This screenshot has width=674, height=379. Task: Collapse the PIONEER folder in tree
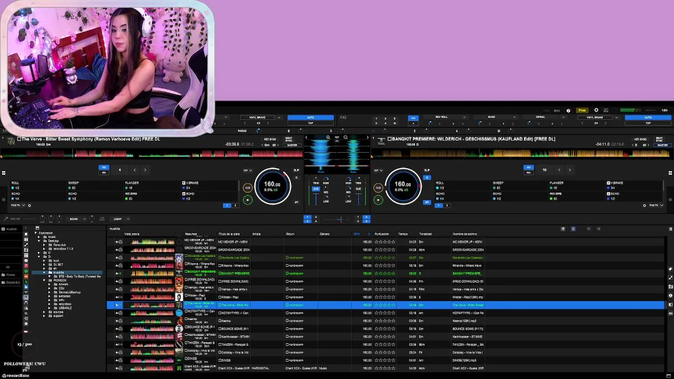pyautogui.click(x=44, y=280)
